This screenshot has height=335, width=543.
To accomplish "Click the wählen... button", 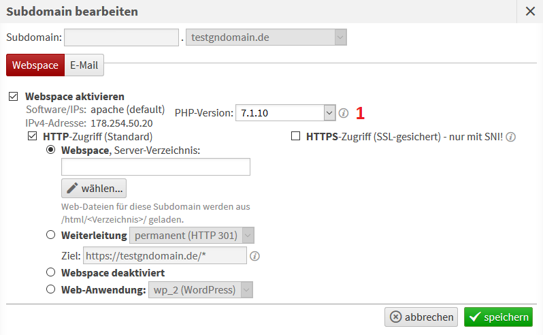I will click(x=94, y=188).
